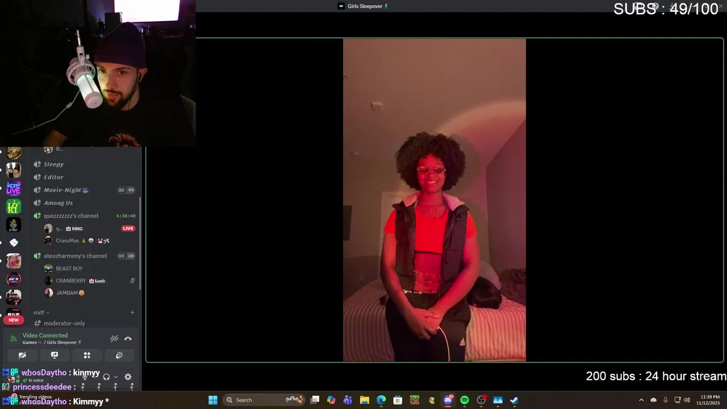Disconnect from voice with the hang-up icon
The height and width of the screenshot is (409, 727).
point(128,339)
